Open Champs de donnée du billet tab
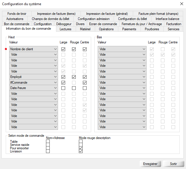186x169 pixels. (50, 19)
